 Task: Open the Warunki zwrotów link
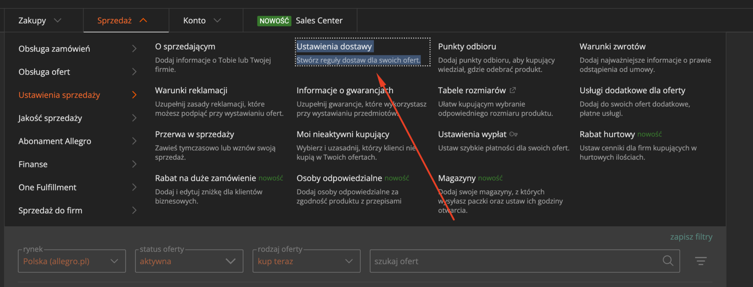(x=613, y=47)
